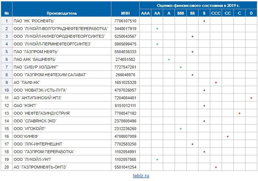Select the cell ООО `ЛУКОЙЛ-ВОЛГОГРАДНЕФТЕПЕРЕРАБОТКА`
Viewport: 258px width, 181px height.
pyautogui.click(x=62, y=29)
